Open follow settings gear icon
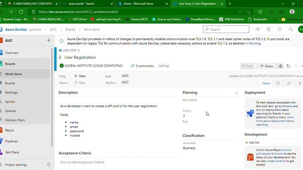This screenshot has width=303, height=170. pyautogui.click(x=281, y=66)
